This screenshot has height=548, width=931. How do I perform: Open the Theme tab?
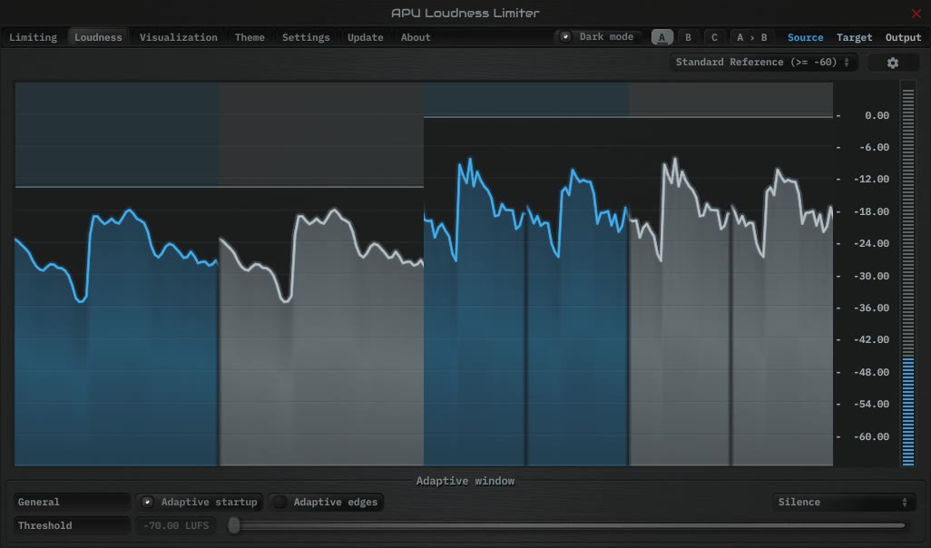250,37
